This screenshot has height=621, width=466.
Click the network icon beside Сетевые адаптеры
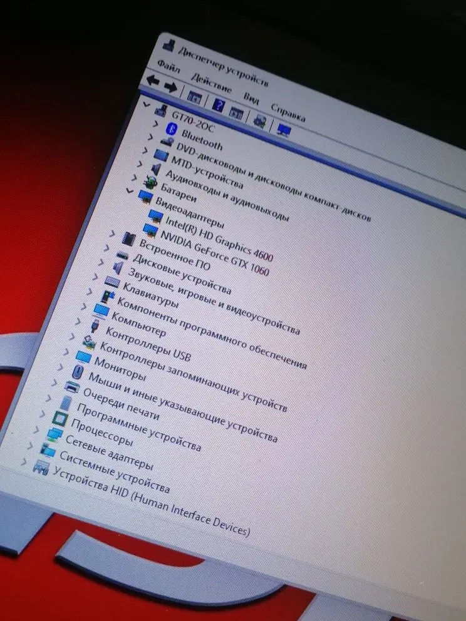click(54, 434)
